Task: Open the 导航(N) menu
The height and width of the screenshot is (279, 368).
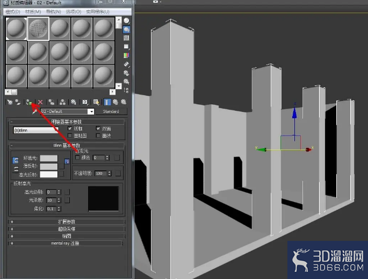Action: [54, 12]
